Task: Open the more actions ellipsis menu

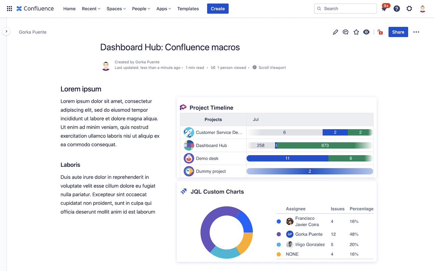Action: click(x=416, y=32)
